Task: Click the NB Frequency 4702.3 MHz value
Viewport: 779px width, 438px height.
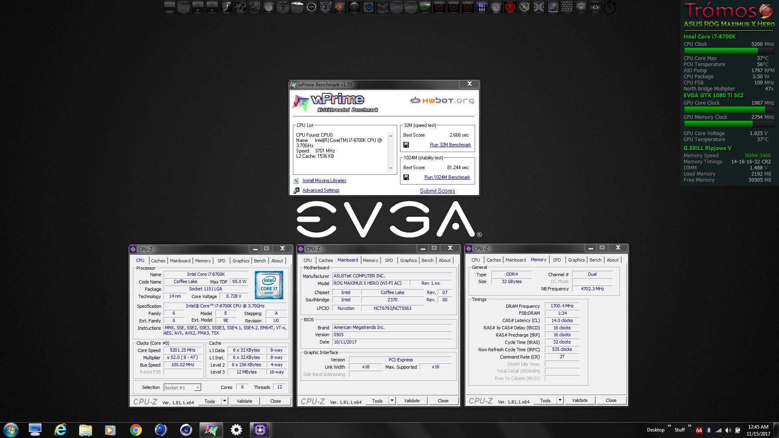Action: tap(592, 289)
